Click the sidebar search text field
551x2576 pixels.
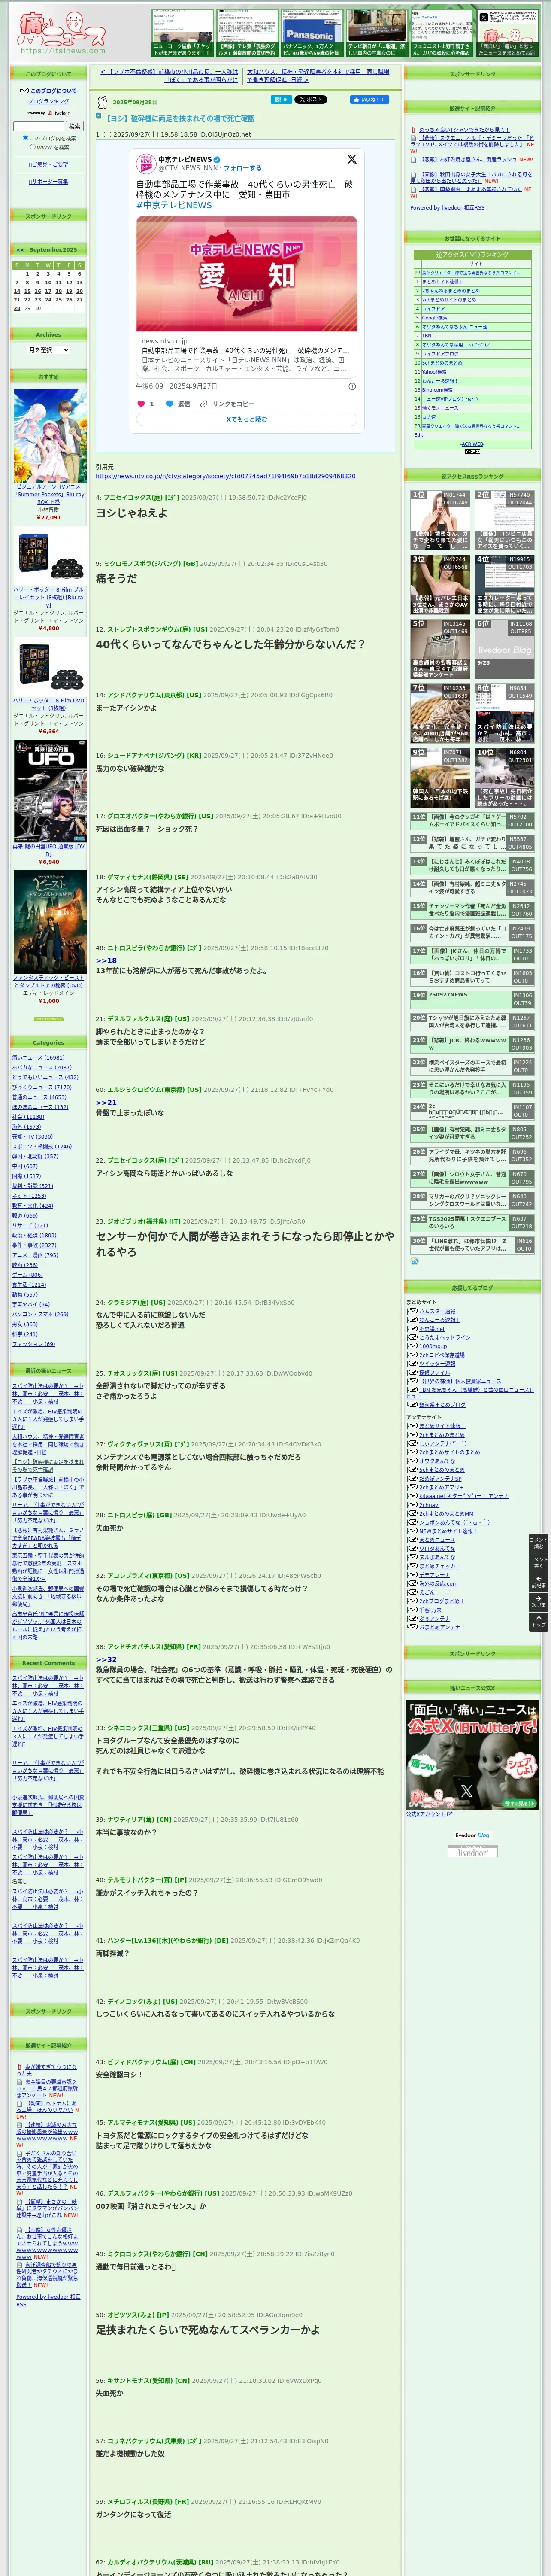38,126
